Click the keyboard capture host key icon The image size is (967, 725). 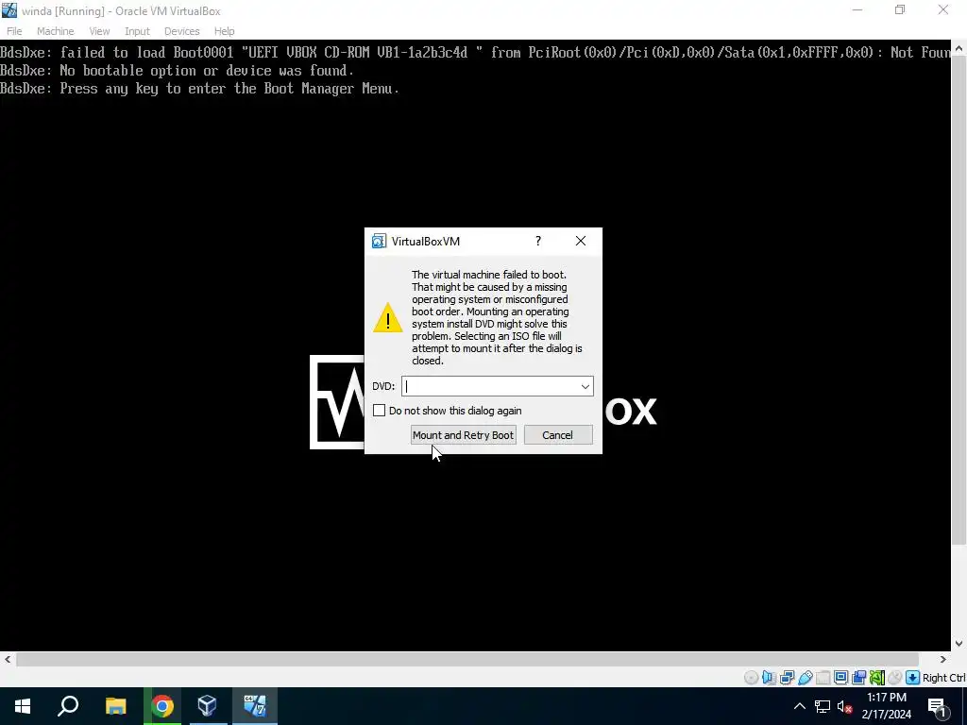pos(913,678)
